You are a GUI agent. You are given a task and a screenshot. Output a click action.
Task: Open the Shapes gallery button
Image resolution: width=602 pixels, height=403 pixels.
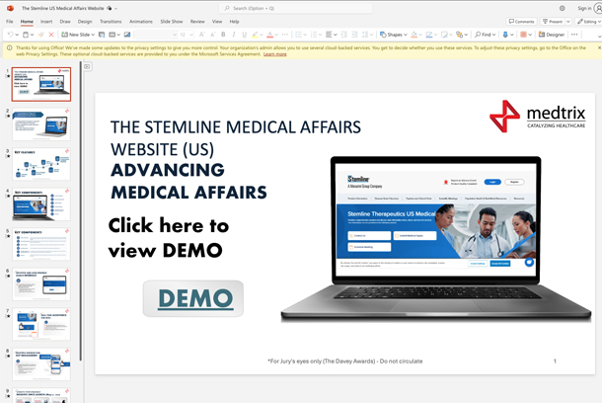[x=393, y=35]
